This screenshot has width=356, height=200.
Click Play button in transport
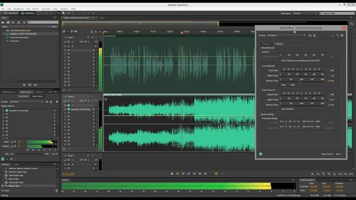[177, 174]
